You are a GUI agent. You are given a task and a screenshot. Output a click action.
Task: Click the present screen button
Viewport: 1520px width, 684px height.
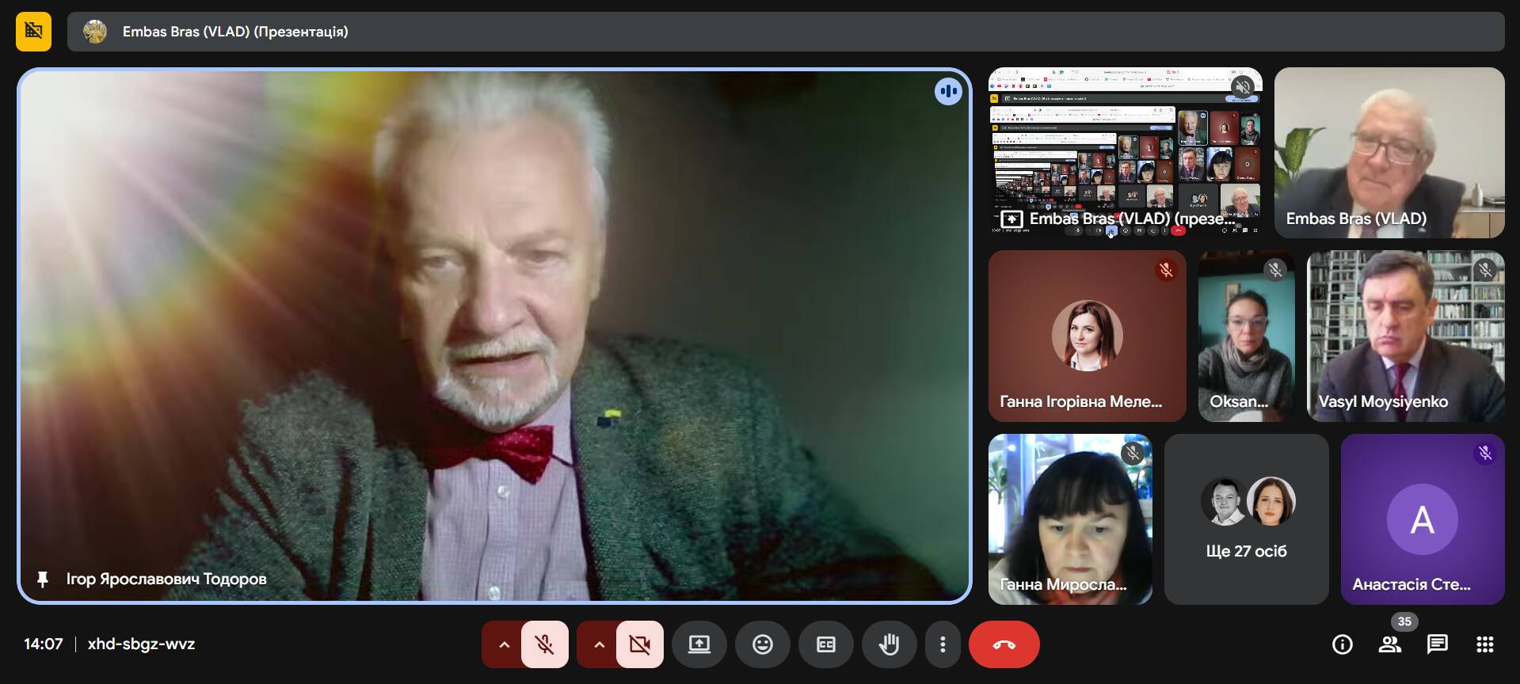coord(699,644)
